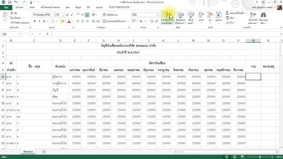Click the Orientation angled text icon
Screen dimensions: 283x159
pyautogui.click(x=94, y=15)
